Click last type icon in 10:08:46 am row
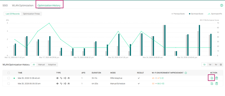The image size is (225, 96). pos(69,78)
